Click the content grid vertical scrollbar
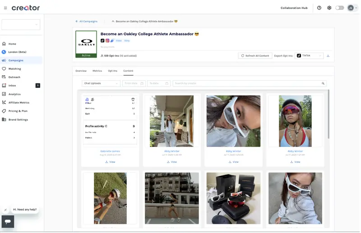 pos(329,114)
